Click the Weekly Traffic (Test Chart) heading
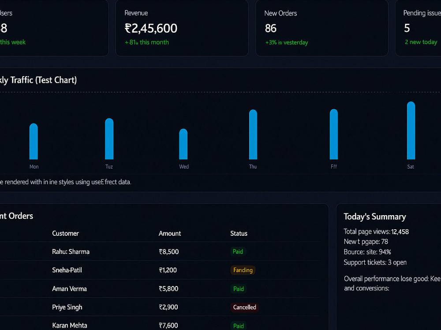441x330 pixels. 38,80
